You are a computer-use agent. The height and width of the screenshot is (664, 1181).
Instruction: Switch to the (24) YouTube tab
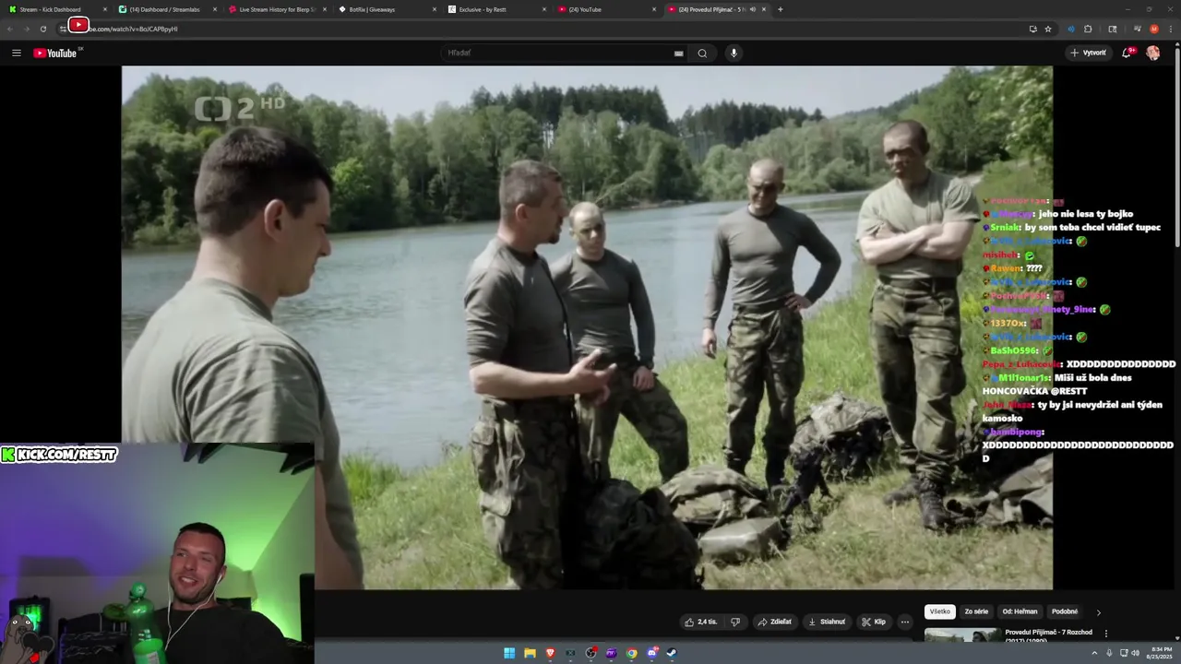tap(606, 9)
